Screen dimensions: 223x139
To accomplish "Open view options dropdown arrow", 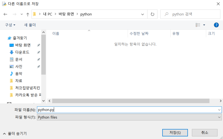I will pyautogui.click(x=204, y=25).
